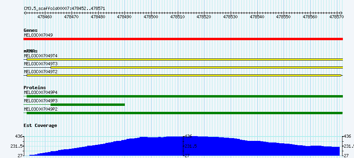The height and width of the screenshot is (158, 354).
Task: Click the mRNAs track heading
Action: tap(31, 51)
